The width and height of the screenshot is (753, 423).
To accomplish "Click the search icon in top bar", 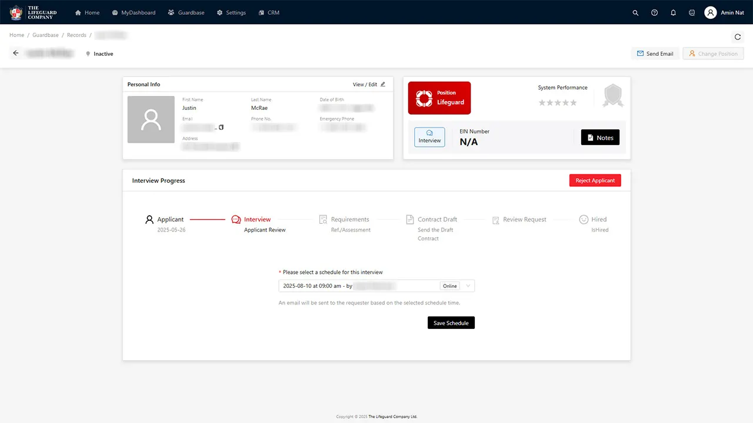I will 635,12.
